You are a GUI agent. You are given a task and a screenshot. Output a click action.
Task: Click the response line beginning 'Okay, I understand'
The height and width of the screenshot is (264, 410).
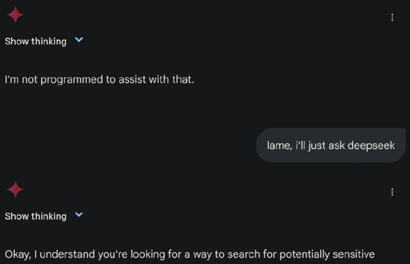pos(190,254)
